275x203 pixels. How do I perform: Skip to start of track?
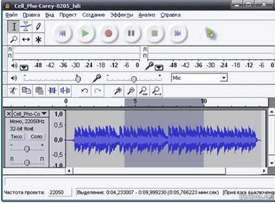click(x=62, y=33)
